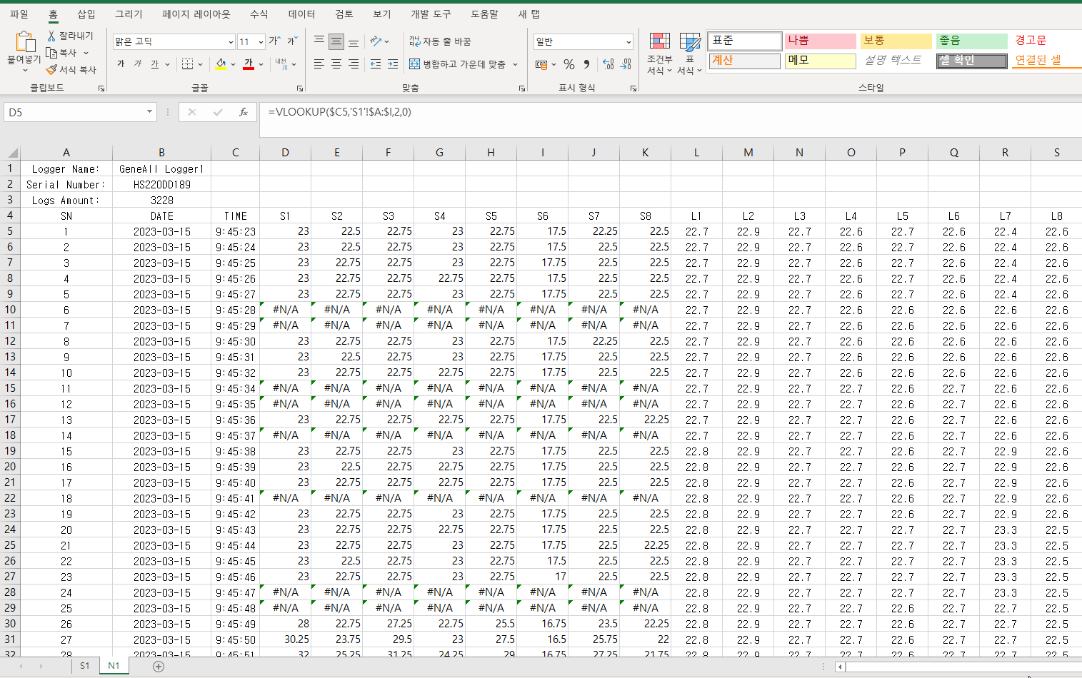Switch to the 수식 ribbon tab
The image size is (1082, 678).
(x=259, y=14)
